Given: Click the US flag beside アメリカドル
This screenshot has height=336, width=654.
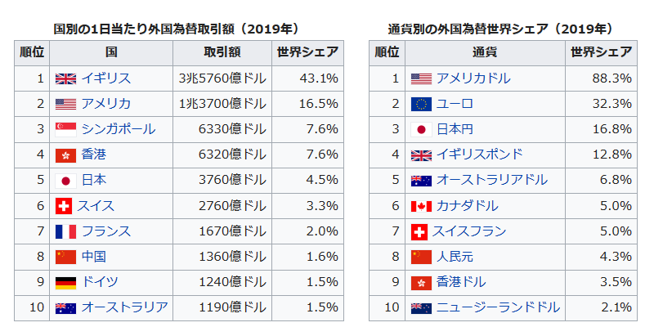Looking at the screenshot, I should tap(421, 78).
